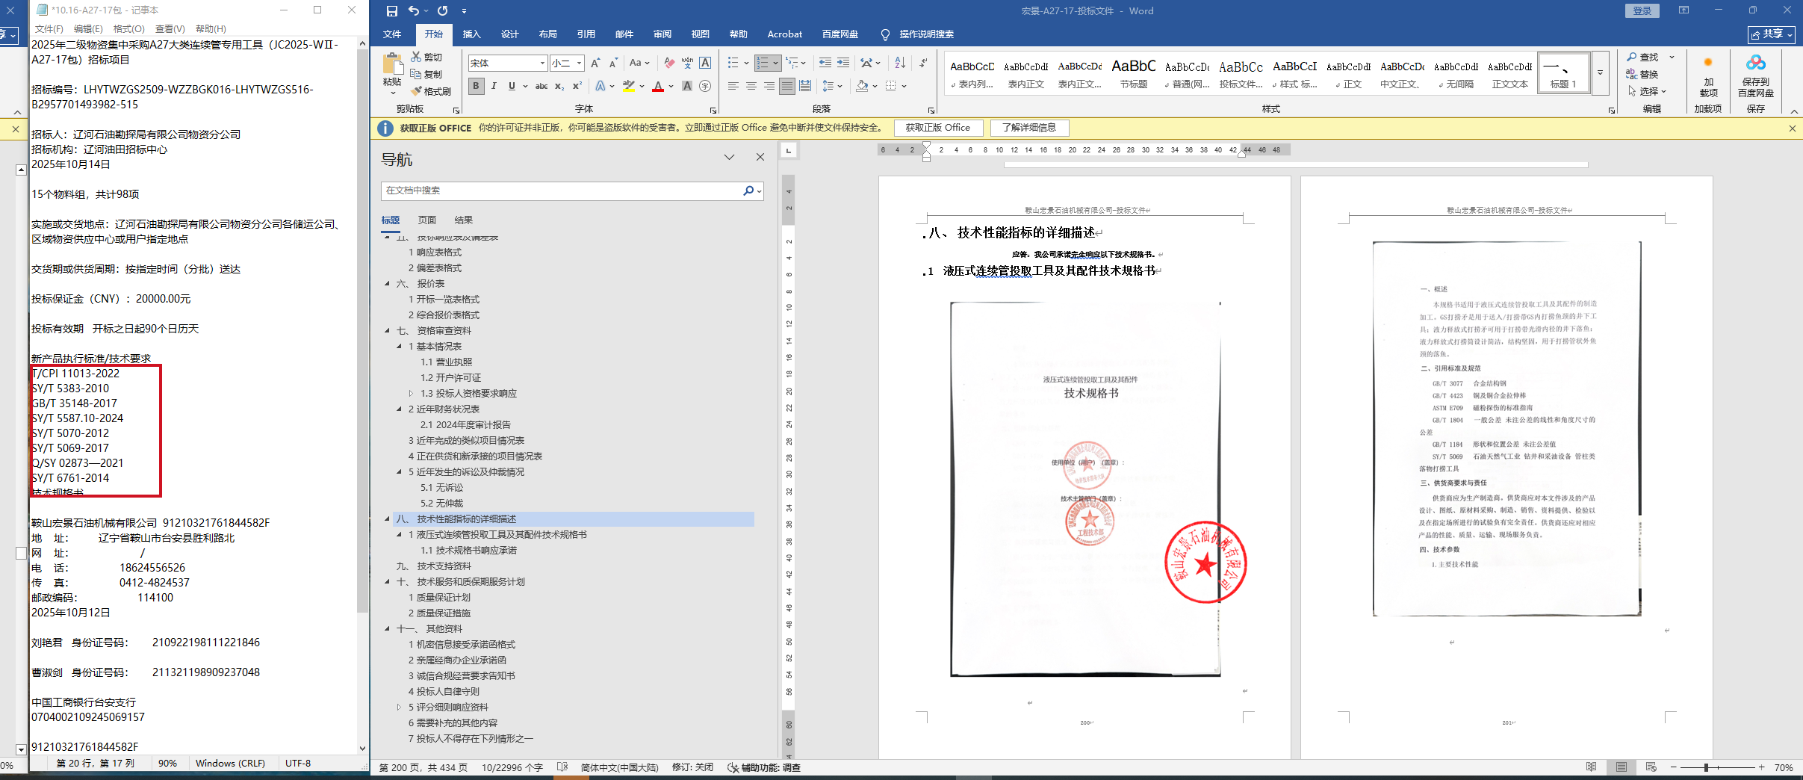Click the strikethrough (abc) icon

(x=541, y=87)
